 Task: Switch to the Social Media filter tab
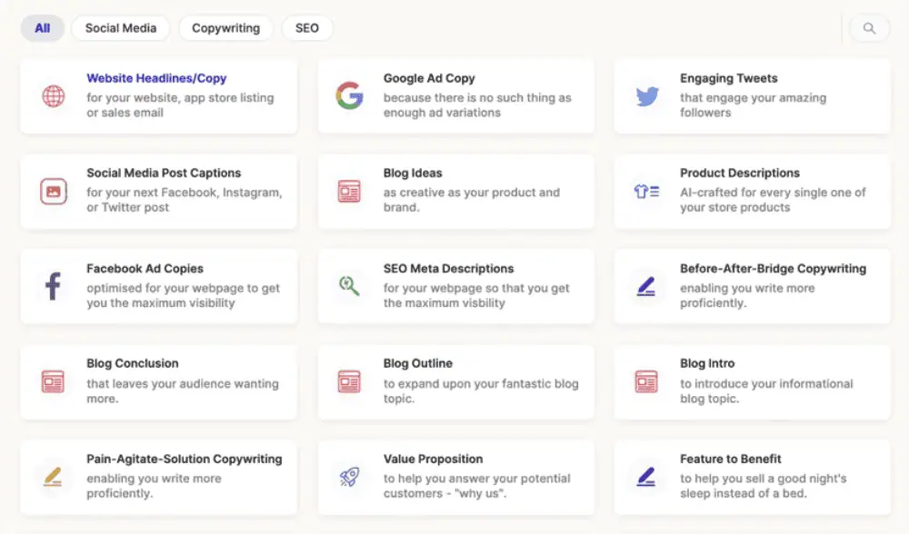(121, 28)
